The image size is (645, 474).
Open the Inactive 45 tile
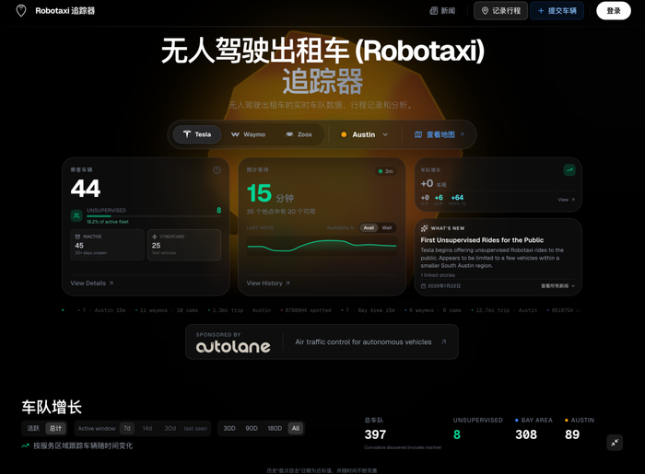pyautogui.click(x=108, y=245)
